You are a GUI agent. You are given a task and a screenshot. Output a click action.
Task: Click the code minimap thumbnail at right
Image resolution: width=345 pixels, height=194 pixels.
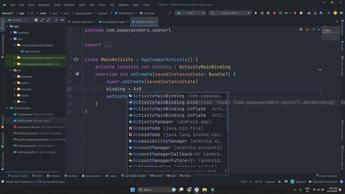pos(330,33)
